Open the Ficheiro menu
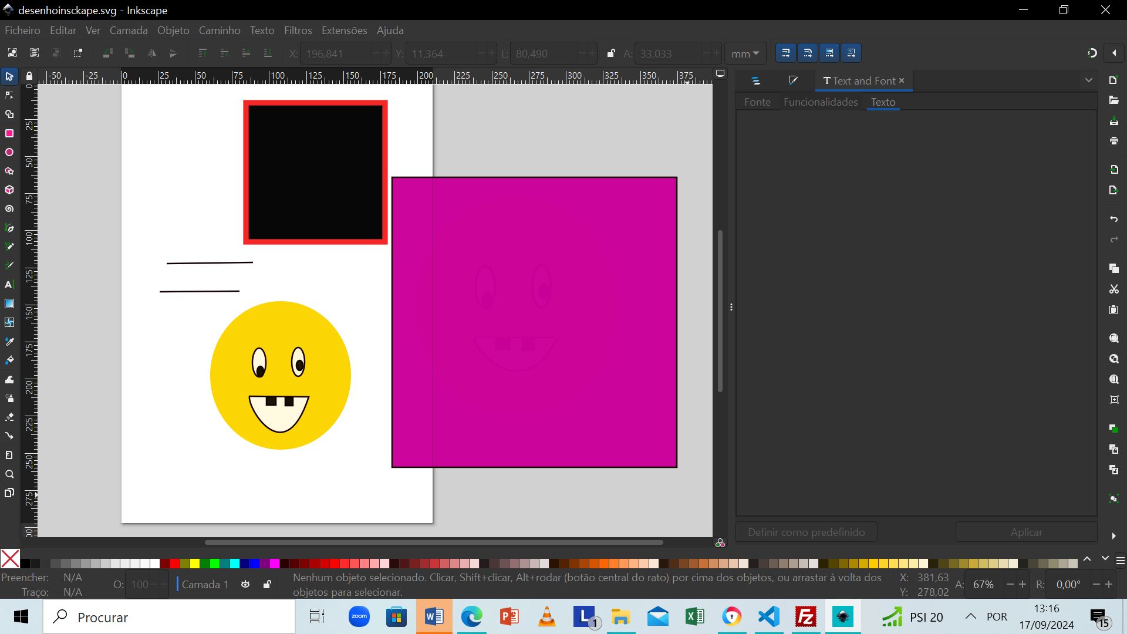Image resolution: width=1127 pixels, height=634 pixels. [x=22, y=30]
